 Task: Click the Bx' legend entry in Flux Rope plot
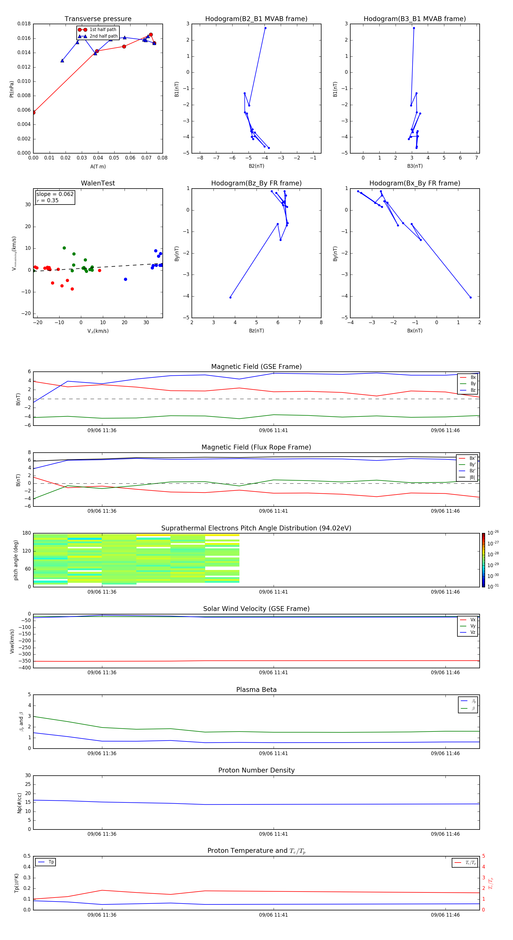click(x=467, y=458)
